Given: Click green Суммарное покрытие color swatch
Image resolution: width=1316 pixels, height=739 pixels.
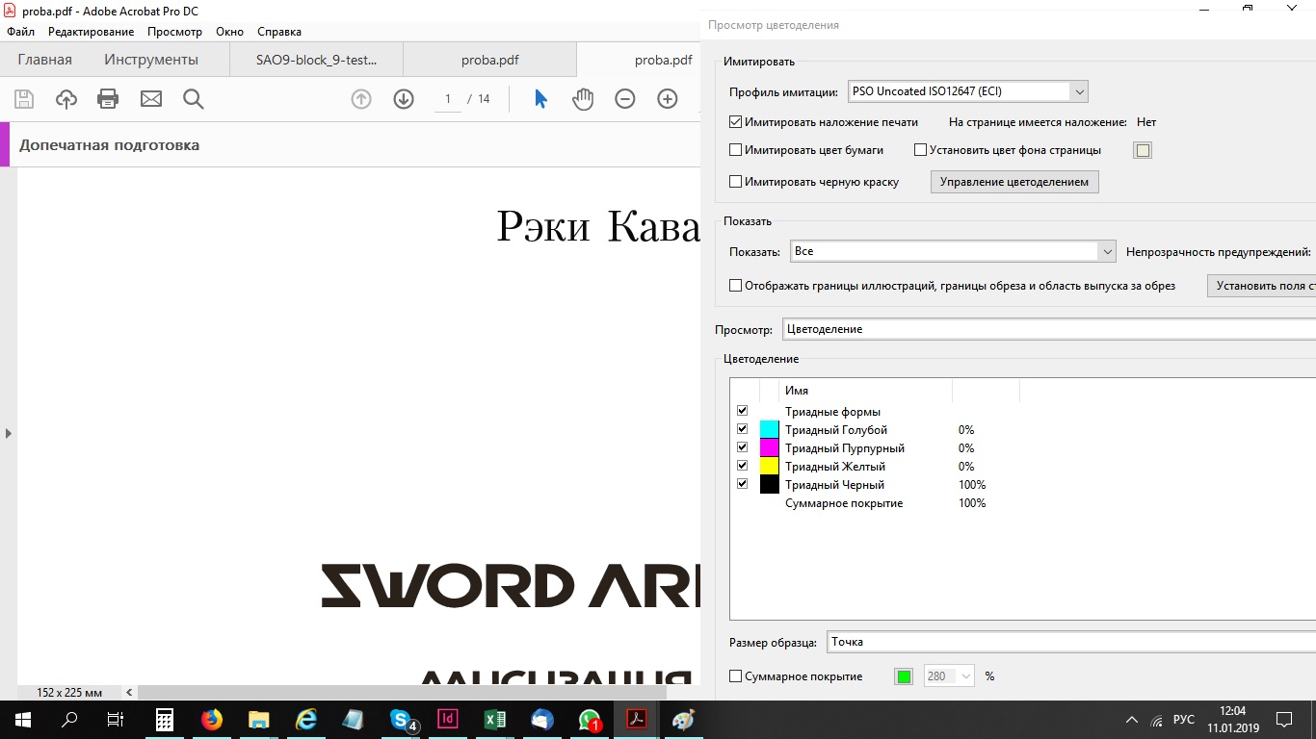Looking at the screenshot, I should click(903, 676).
